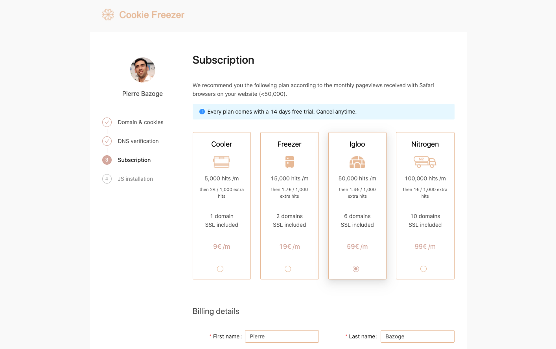Select the Cooler plan radio button

[220, 268]
